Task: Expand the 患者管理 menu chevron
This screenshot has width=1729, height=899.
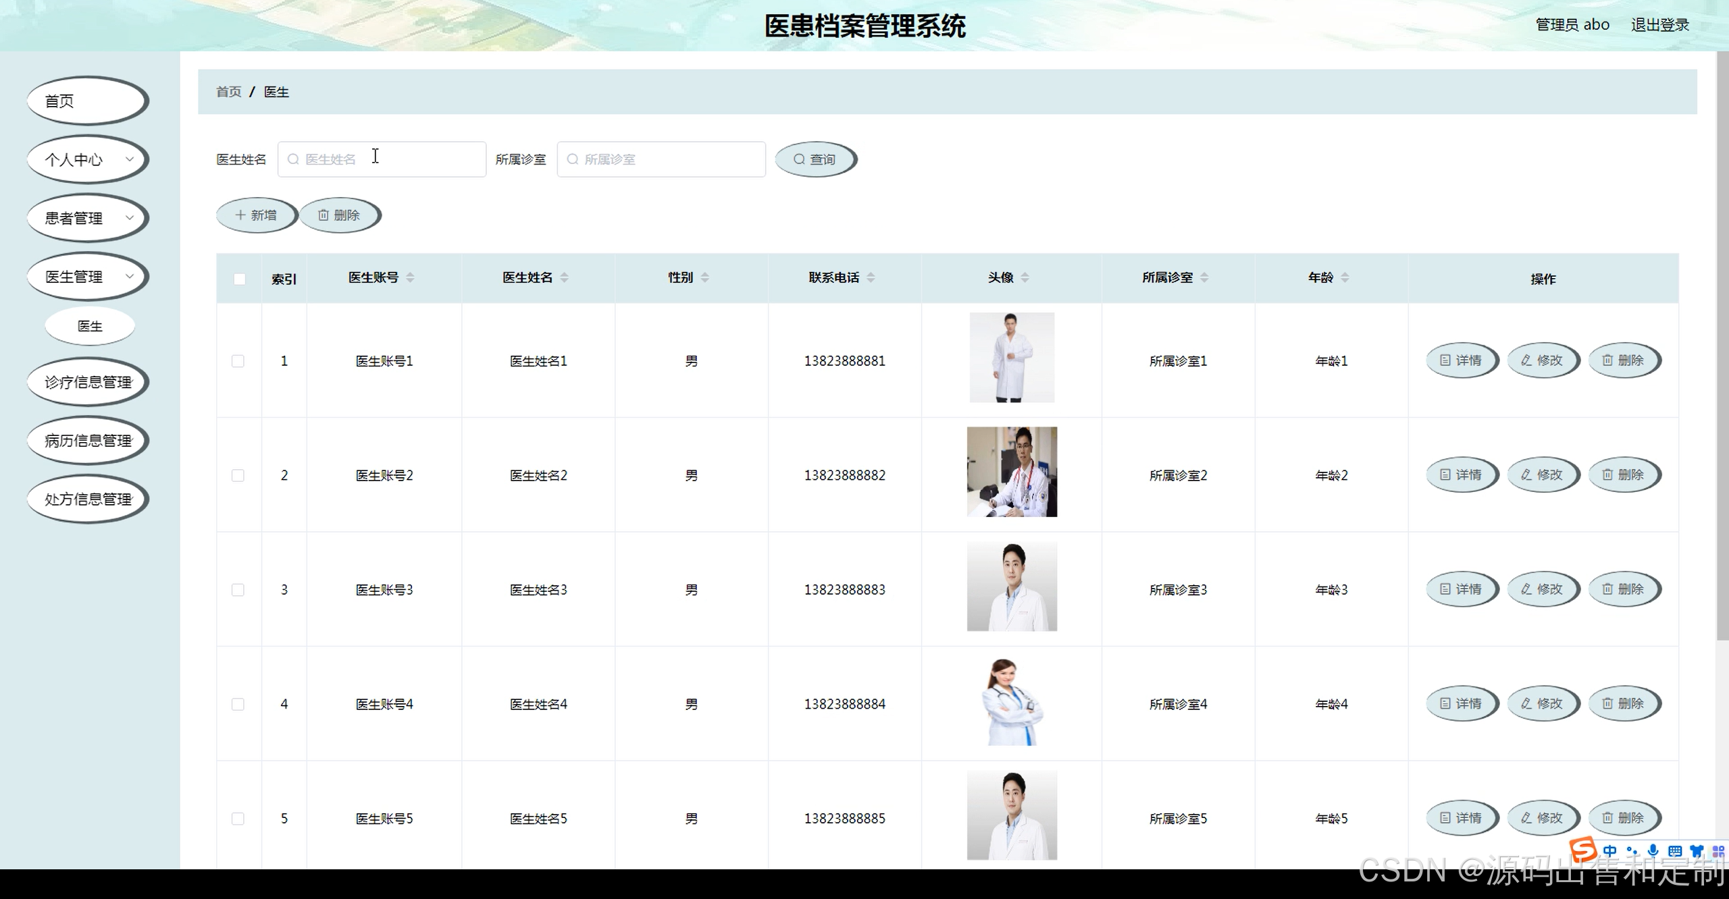Action: pos(129,218)
